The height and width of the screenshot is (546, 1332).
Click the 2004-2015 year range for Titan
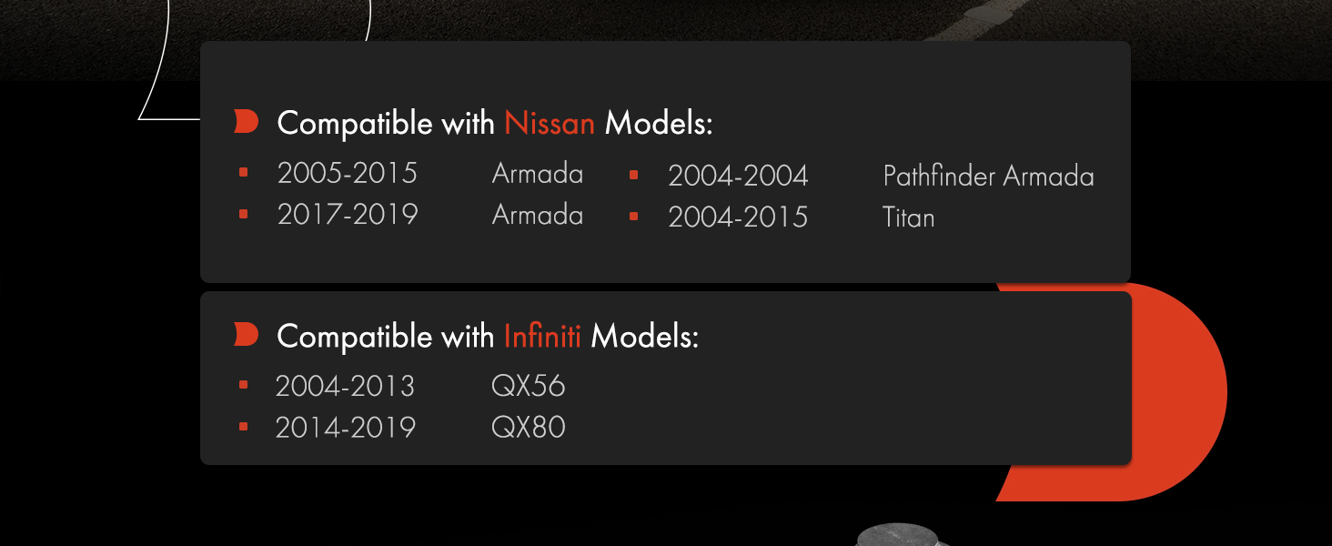(x=737, y=217)
